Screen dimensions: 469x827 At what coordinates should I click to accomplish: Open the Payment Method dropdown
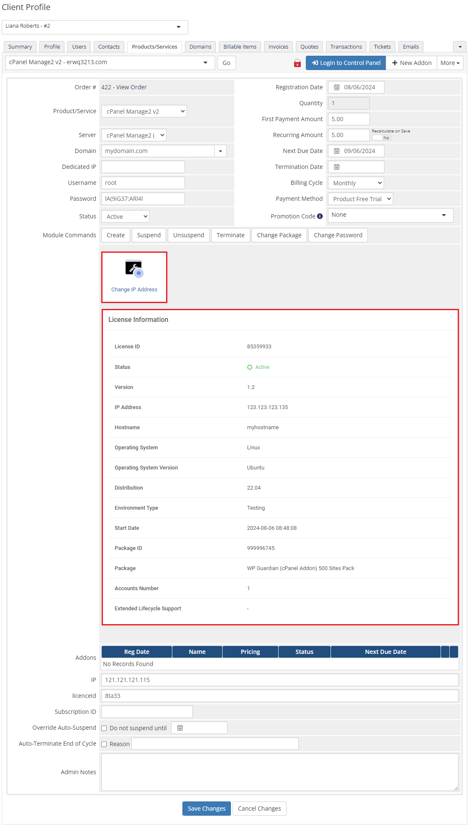point(360,199)
